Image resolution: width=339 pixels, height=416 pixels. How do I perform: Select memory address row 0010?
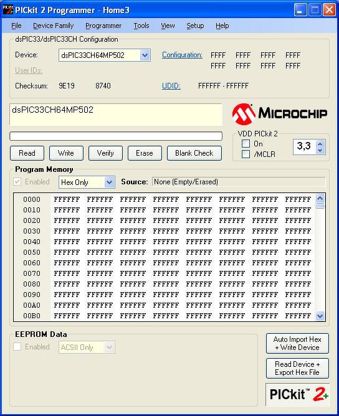click(x=32, y=210)
